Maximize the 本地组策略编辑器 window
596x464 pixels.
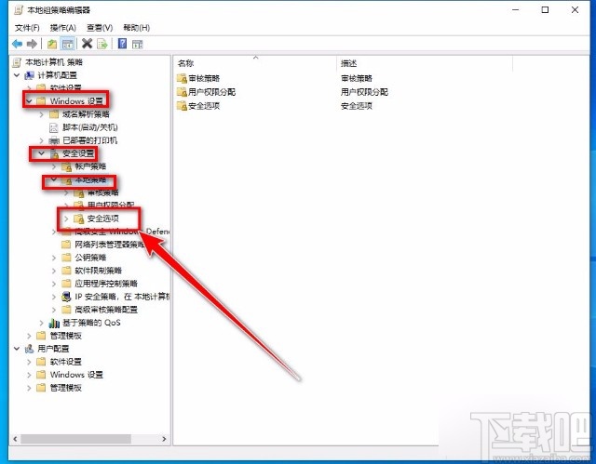pyautogui.click(x=545, y=10)
